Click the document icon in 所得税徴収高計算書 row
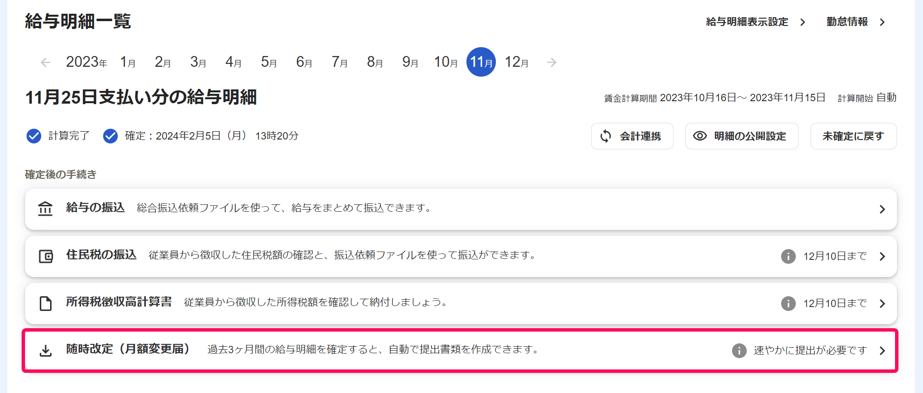923x393 pixels. coord(46,304)
